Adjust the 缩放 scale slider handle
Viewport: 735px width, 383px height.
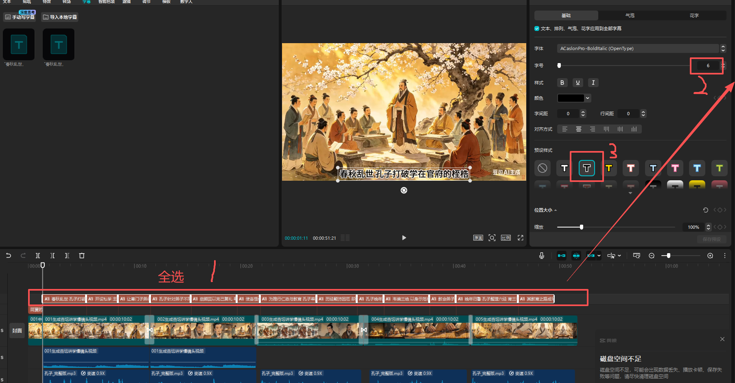[582, 227]
